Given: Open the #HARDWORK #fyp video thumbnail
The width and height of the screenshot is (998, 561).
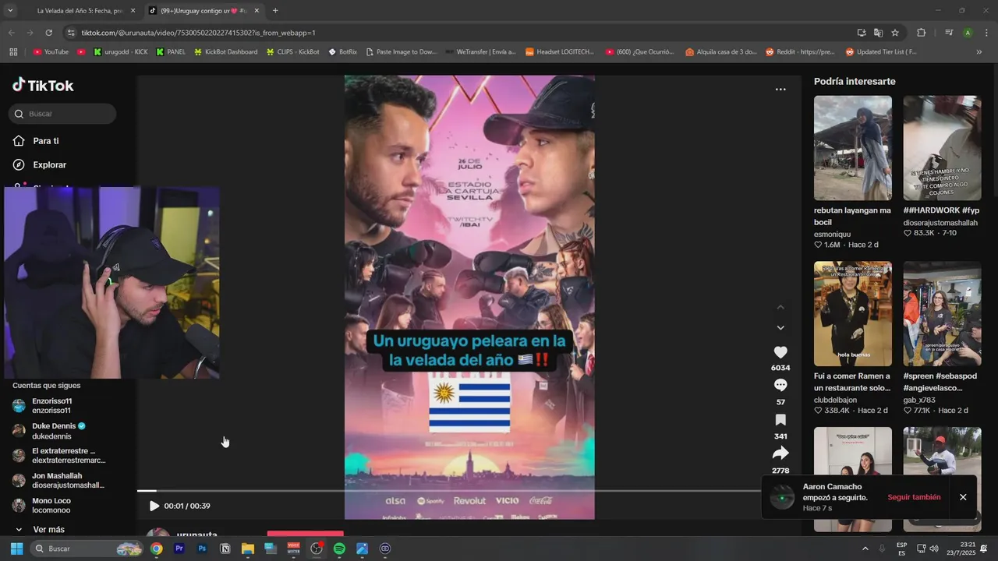Looking at the screenshot, I should point(942,148).
